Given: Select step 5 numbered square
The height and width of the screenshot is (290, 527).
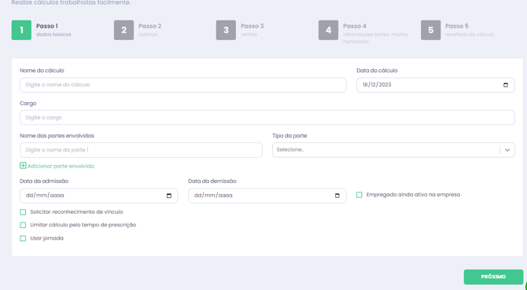Looking at the screenshot, I should click(430, 30).
